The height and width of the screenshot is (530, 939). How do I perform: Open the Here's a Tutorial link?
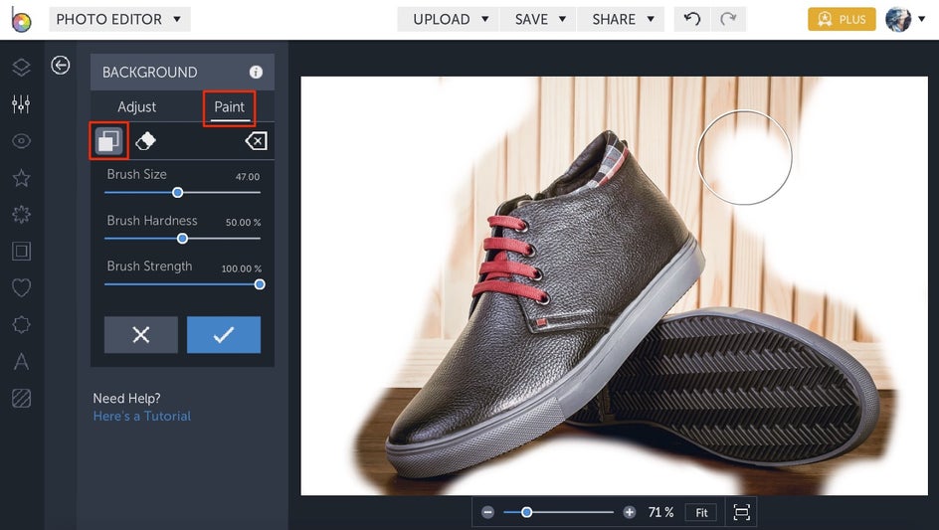tap(142, 417)
